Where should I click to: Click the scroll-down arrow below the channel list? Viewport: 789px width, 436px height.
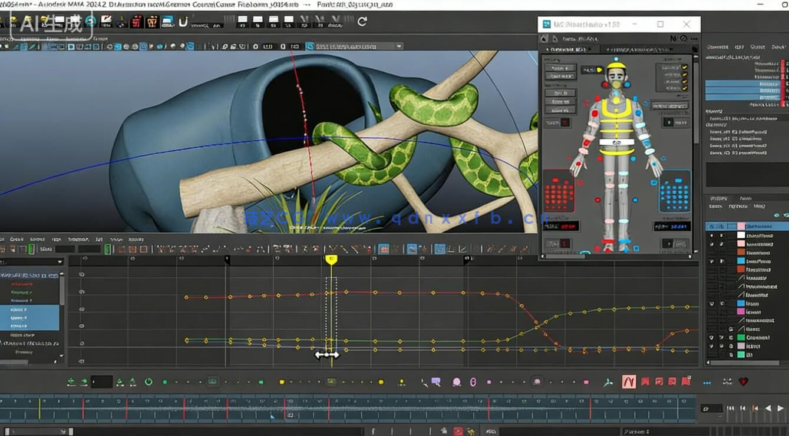[61, 357]
